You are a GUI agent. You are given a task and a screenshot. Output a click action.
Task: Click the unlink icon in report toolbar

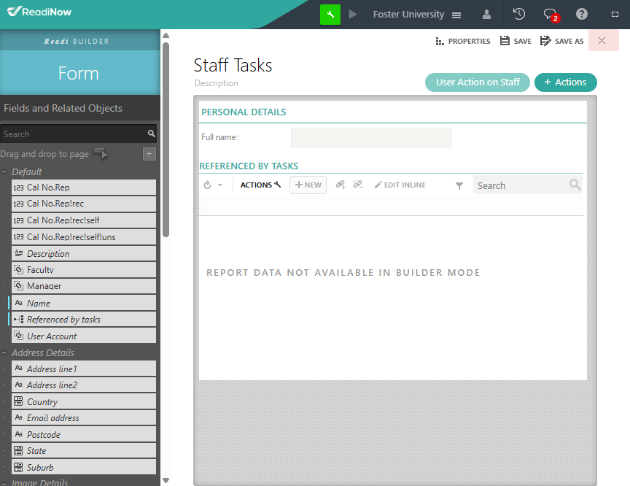pos(357,185)
